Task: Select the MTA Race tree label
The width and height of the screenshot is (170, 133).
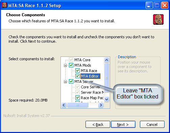Action: point(89,71)
